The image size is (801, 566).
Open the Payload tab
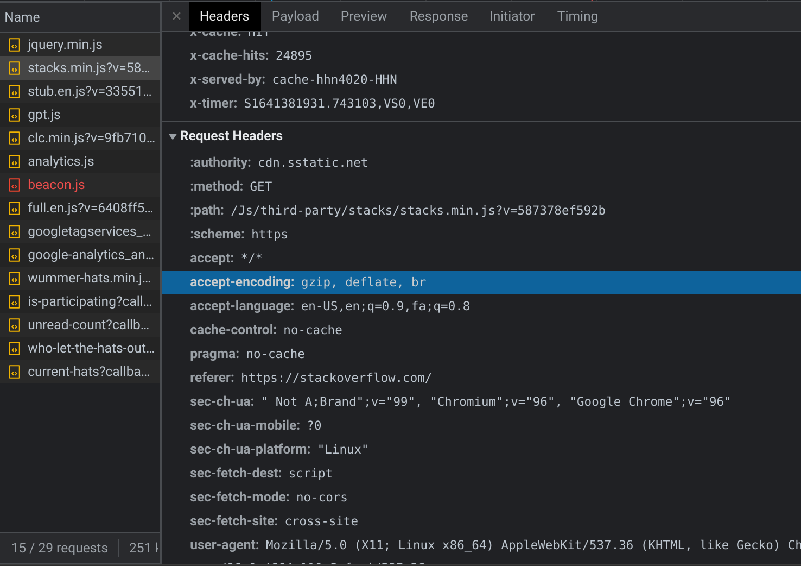coord(295,16)
